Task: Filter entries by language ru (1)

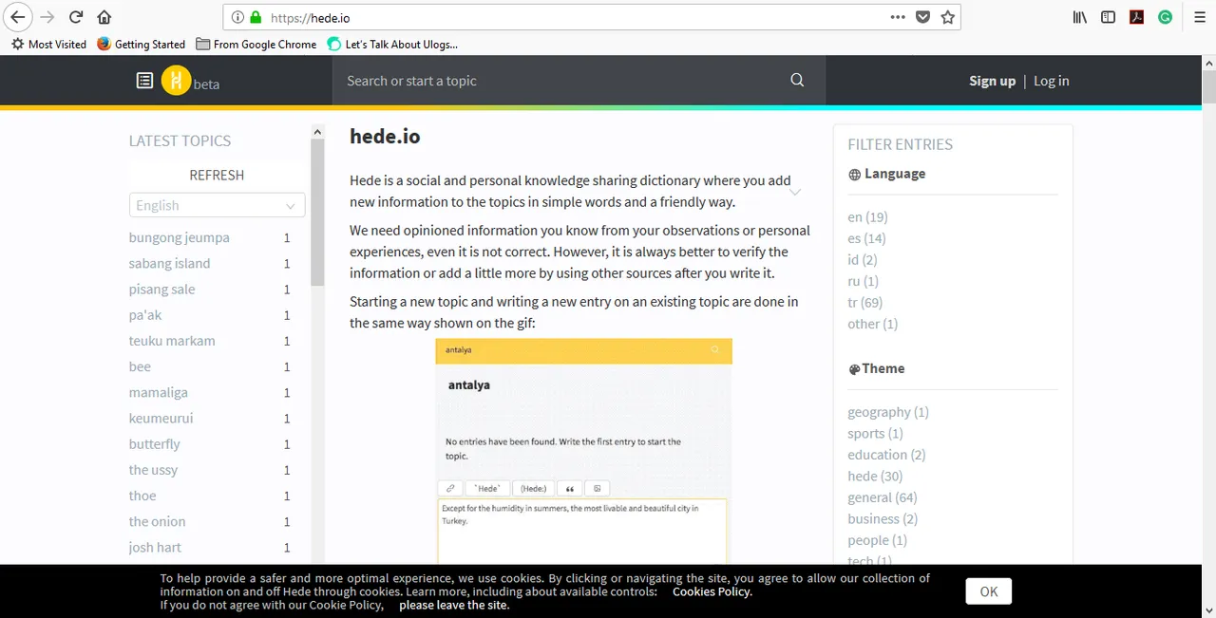Action: [863, 281]
